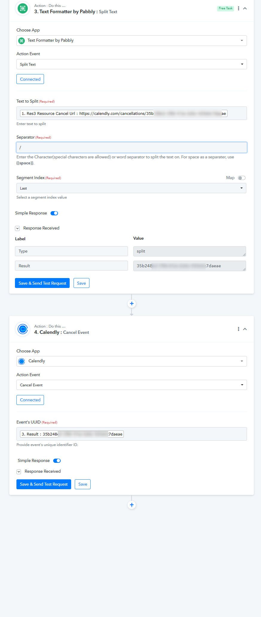261x617 pixels.
Task: Collapse Response Received in Text Formatter step
Action: [17, 228]
